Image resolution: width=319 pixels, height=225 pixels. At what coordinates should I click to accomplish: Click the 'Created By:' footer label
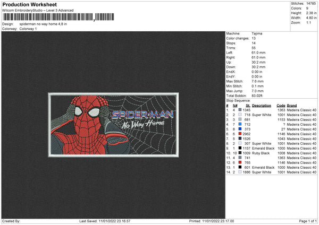pos(11,221)
